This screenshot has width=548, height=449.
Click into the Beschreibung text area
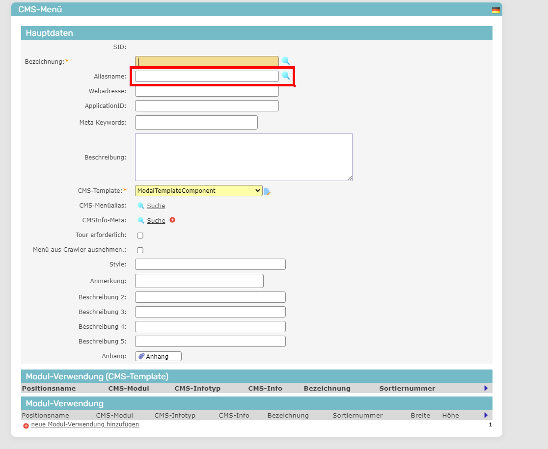coord(244,157)
